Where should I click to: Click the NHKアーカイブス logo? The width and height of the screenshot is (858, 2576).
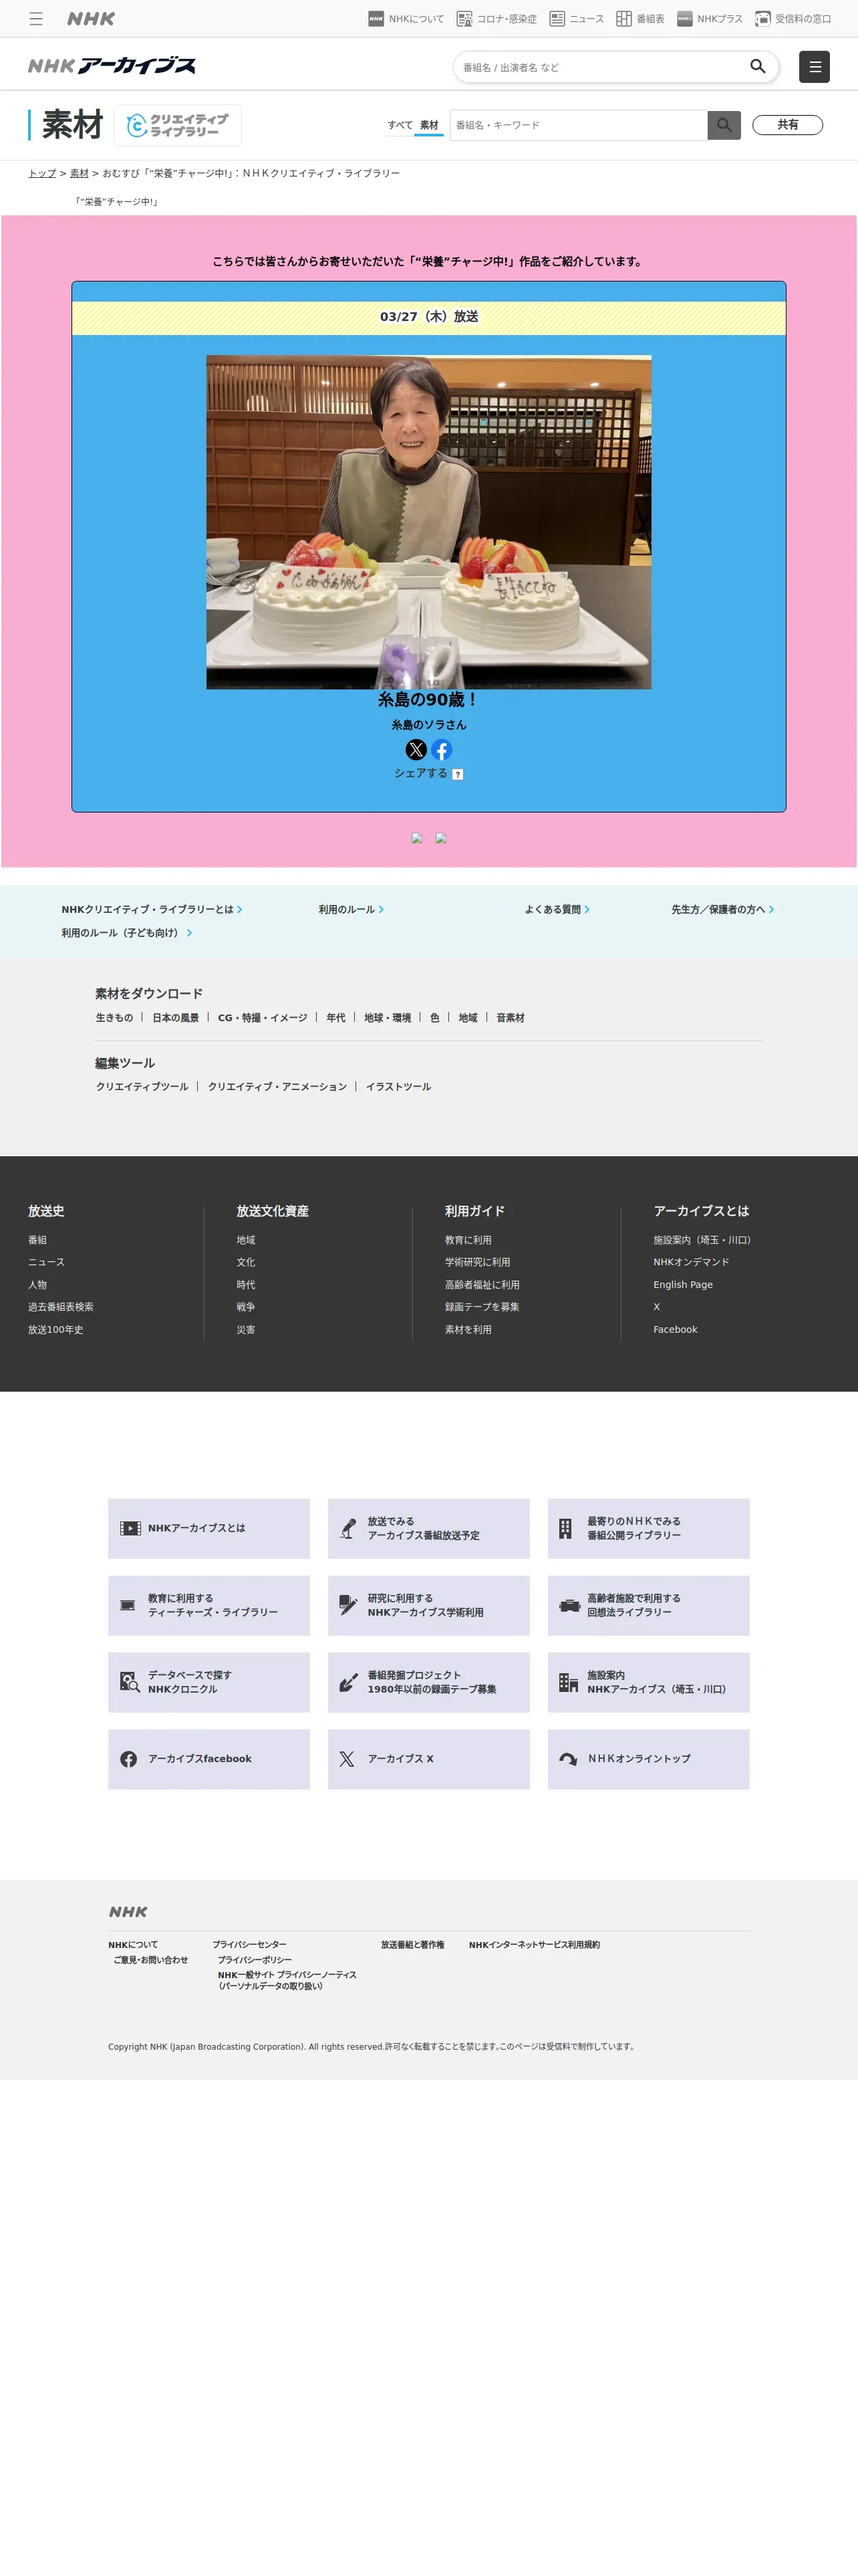112,66
